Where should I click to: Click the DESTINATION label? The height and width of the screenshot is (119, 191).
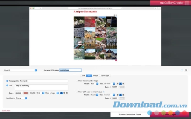point(6,111)
